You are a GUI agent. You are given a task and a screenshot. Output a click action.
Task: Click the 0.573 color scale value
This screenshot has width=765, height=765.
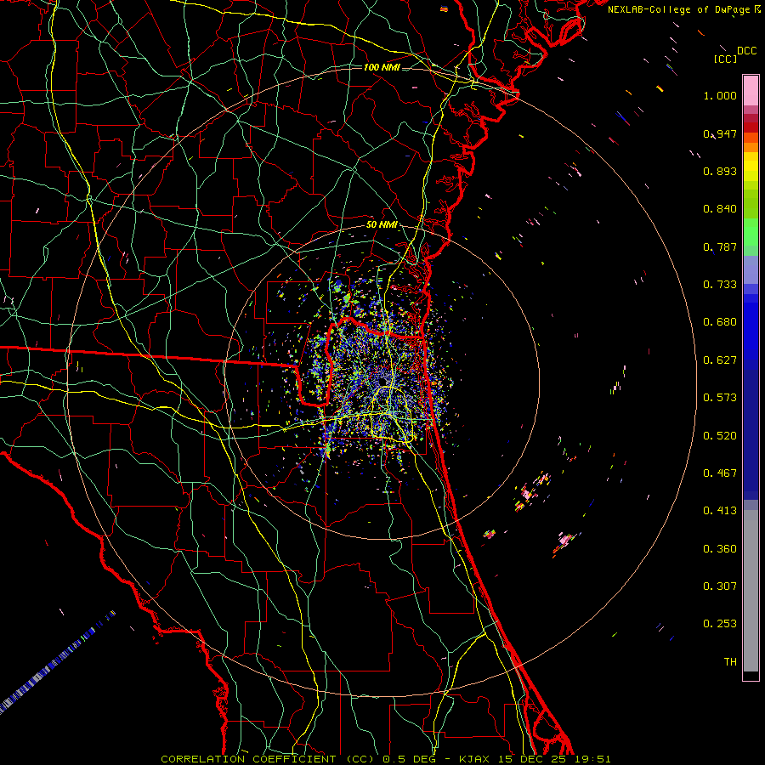coord(720,398)
